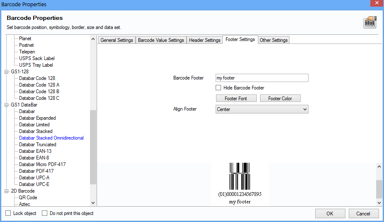Focus the Barcode Footer text field
Viewport: 384px width, 222px height.
click(262, 78)
